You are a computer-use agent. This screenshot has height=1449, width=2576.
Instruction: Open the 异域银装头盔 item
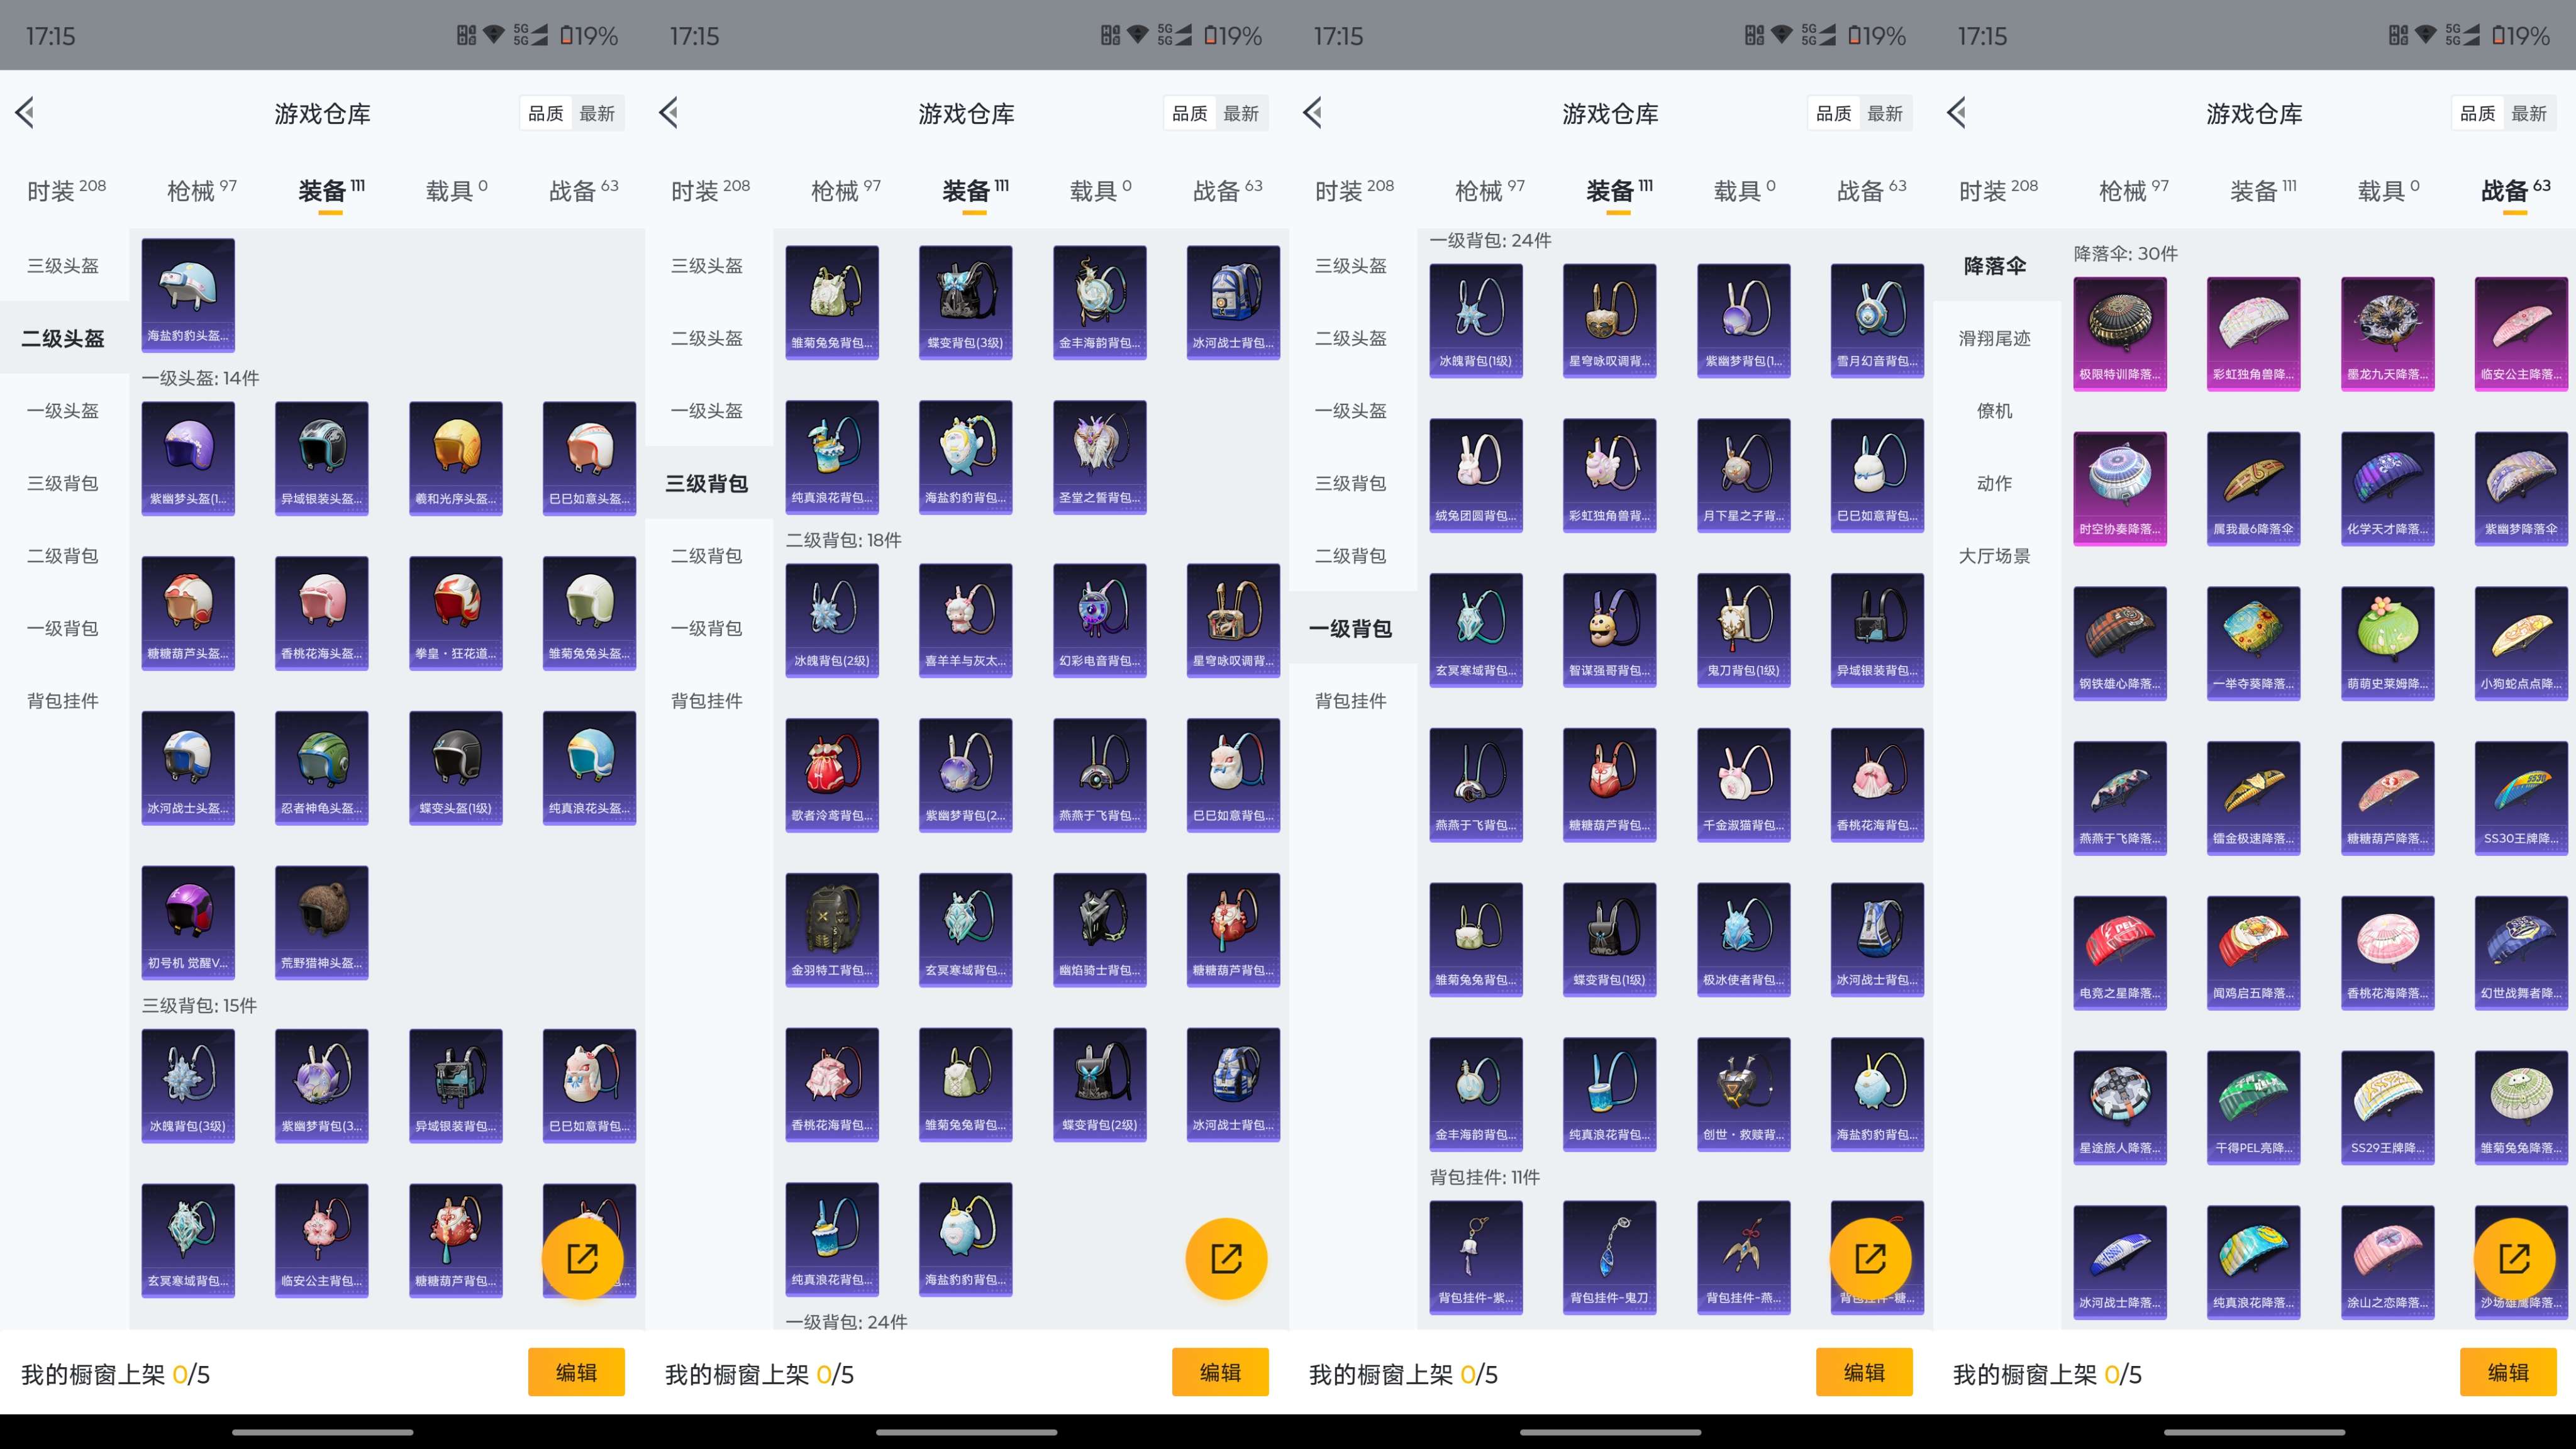(322, 458)
